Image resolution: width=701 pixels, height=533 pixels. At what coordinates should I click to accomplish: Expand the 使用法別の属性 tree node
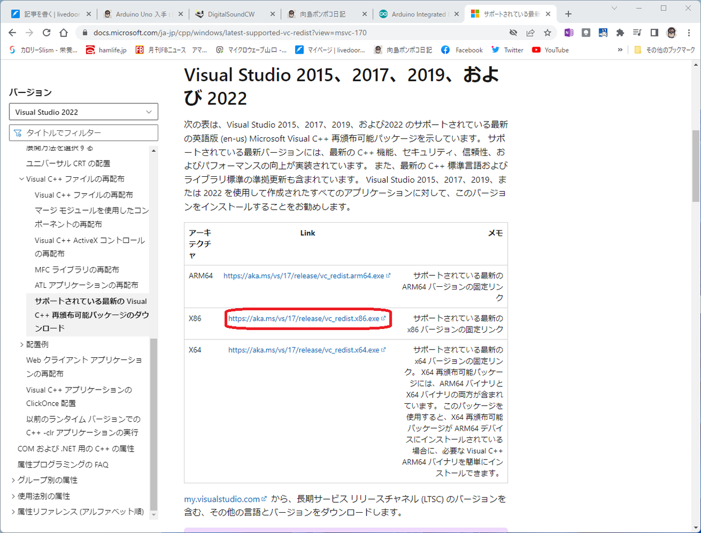pos(13,496)
